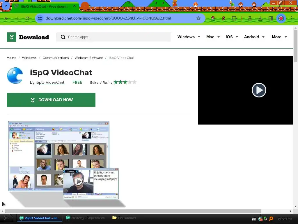Switch to the iSpQ VideoChat browser tab
Image resolution: width=298 pixels, height=224 pixels.
pos(45,6)
